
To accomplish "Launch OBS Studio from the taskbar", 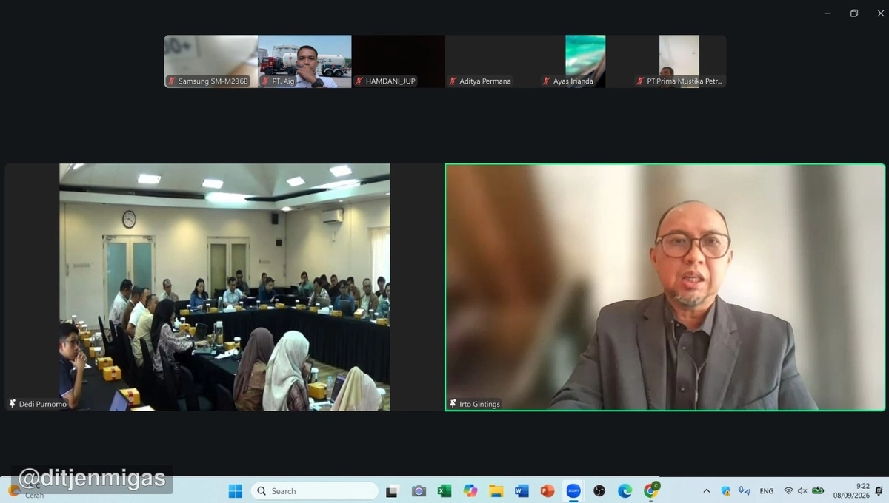I will click(x=599, y=491).
